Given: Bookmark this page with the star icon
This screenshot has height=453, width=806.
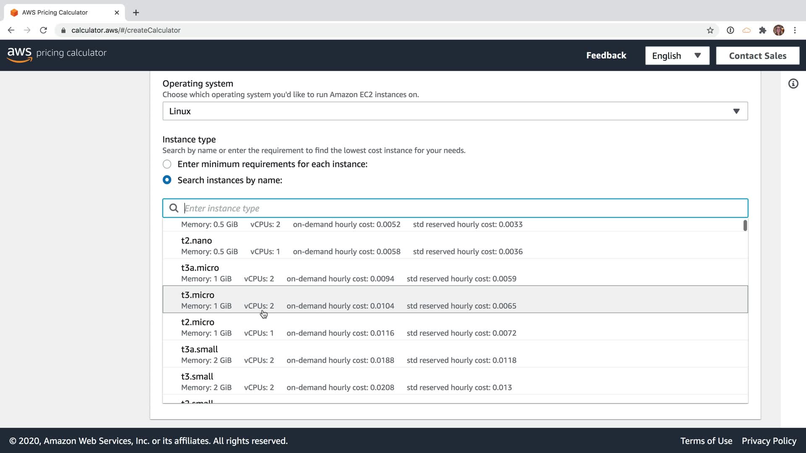Looking at the screenshot, I should (710, 30).
